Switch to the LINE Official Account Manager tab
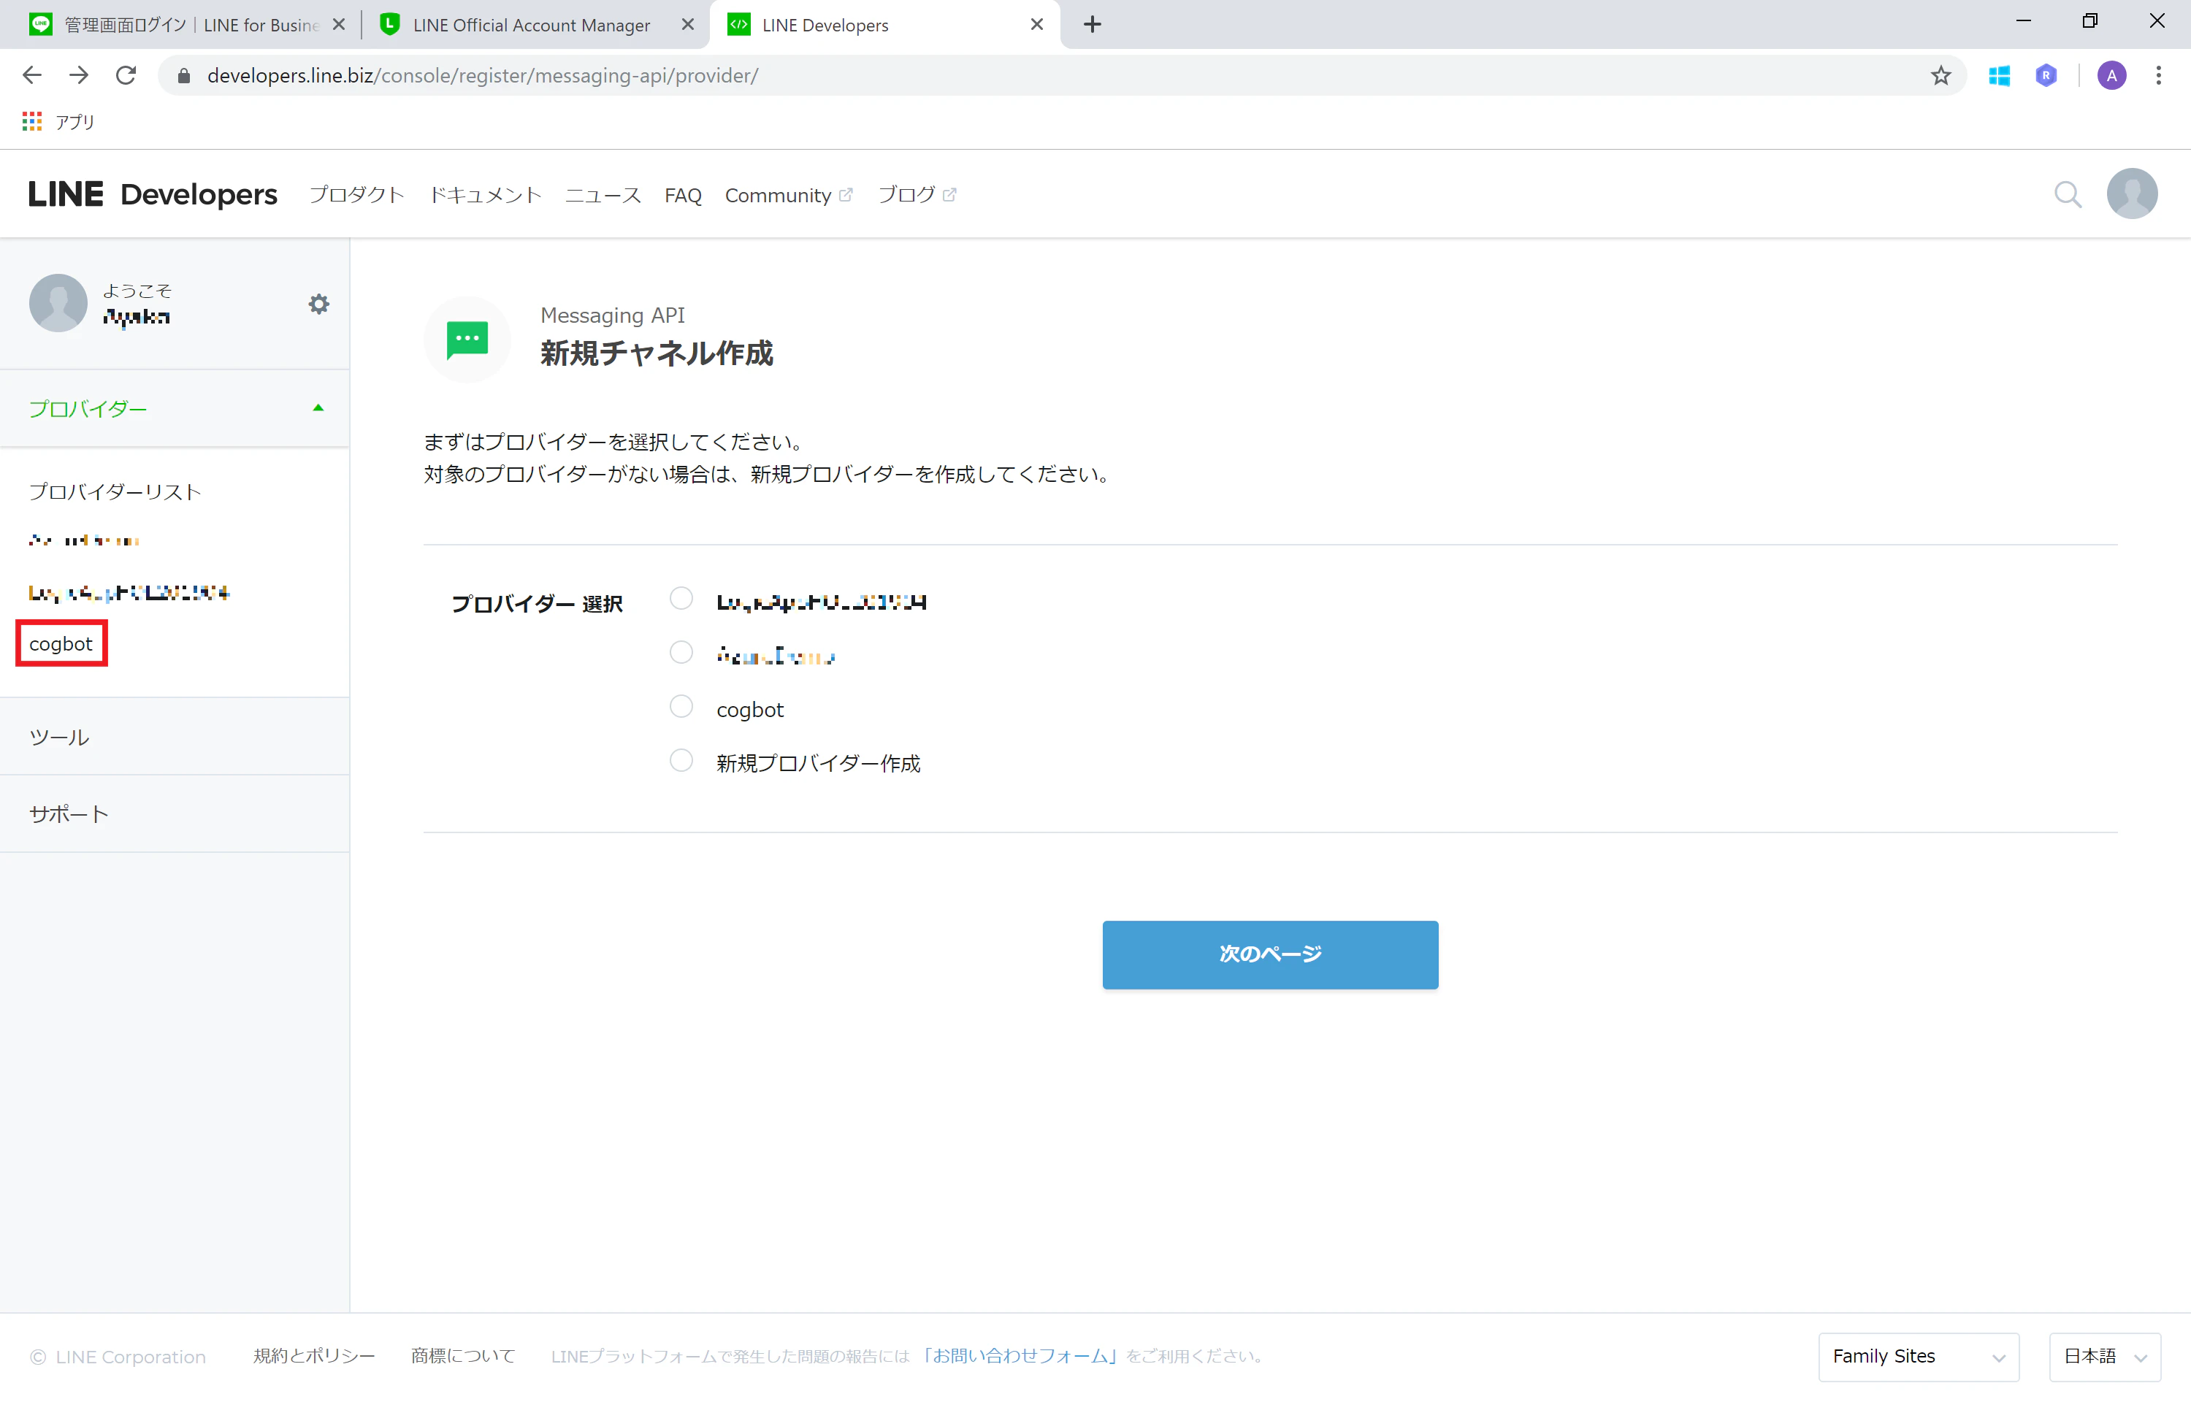 [x=535, y=25]
